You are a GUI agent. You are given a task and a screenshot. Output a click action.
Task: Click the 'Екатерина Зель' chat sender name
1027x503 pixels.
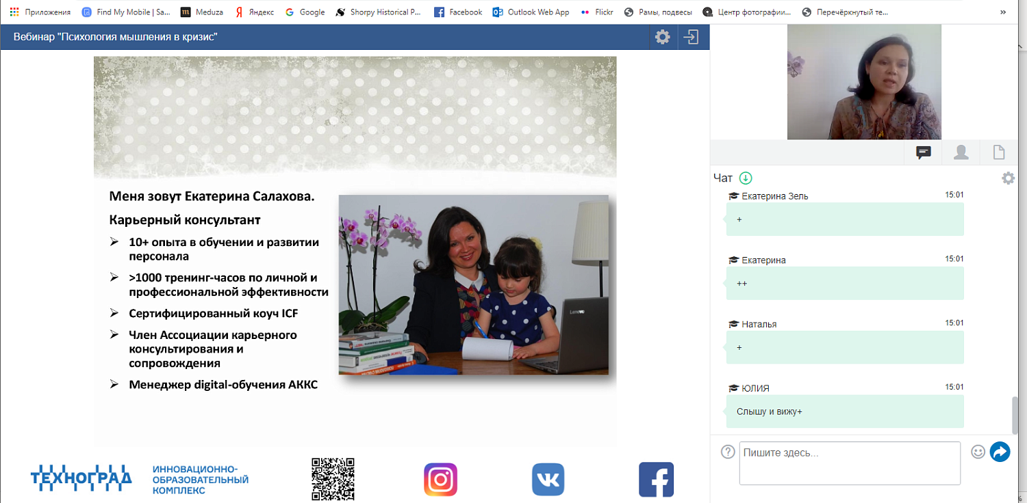click(774, 196)
